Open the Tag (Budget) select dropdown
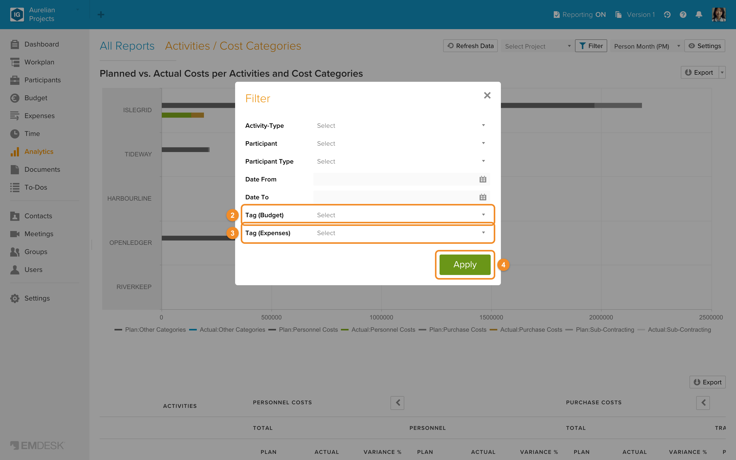The height and width of the screenshot is (460, 736). (x=401, y=215)
